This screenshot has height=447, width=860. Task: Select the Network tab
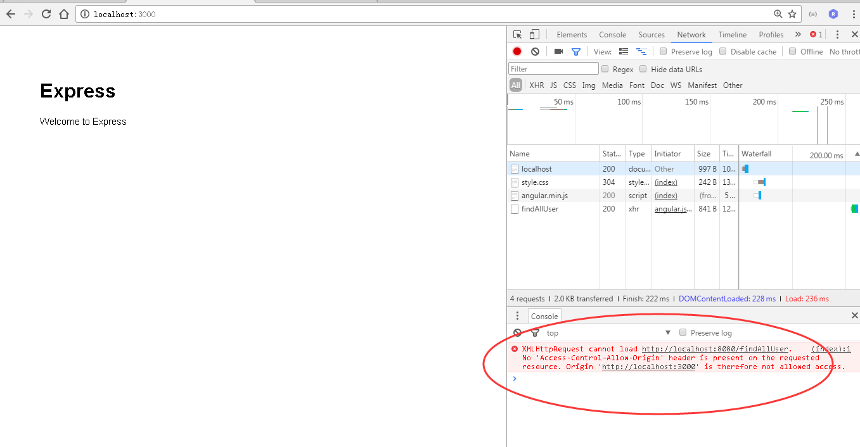tap(691, 35)
